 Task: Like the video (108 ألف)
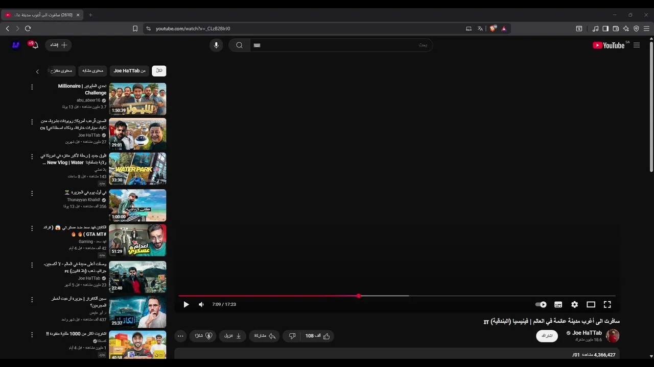tap(318, 336)
